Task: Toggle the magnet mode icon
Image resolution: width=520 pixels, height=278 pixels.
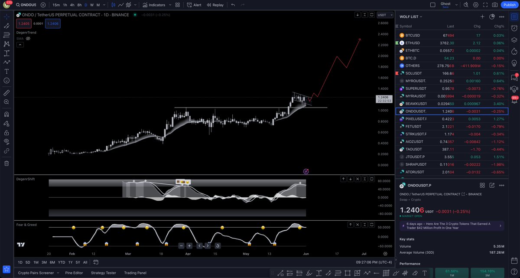Action: (x=6, y=114)
